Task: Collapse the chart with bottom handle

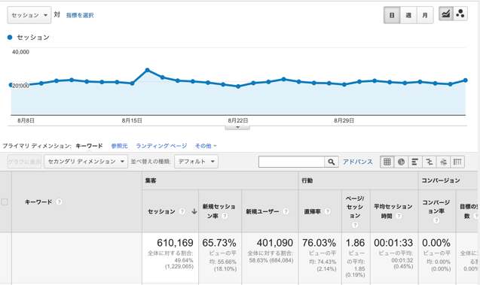Action: [237, 127]
